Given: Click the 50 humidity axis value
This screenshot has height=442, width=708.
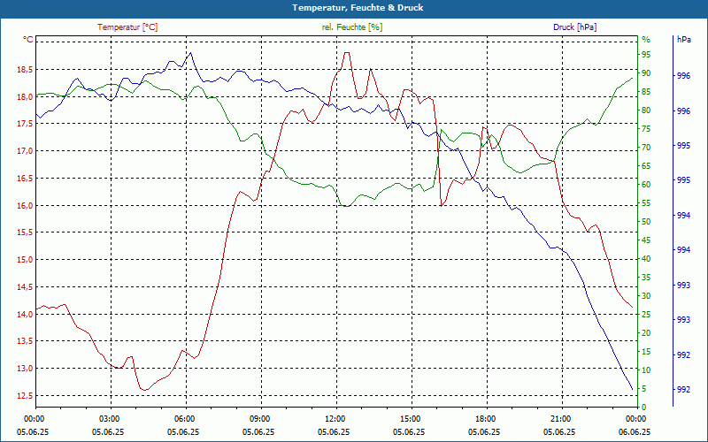Looking at the screenshot, I should pos(646,222).
